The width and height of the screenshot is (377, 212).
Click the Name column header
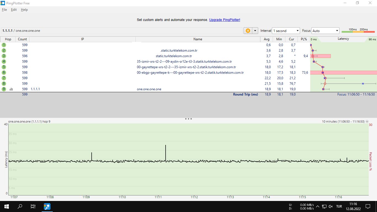click(x=198, y=39)
